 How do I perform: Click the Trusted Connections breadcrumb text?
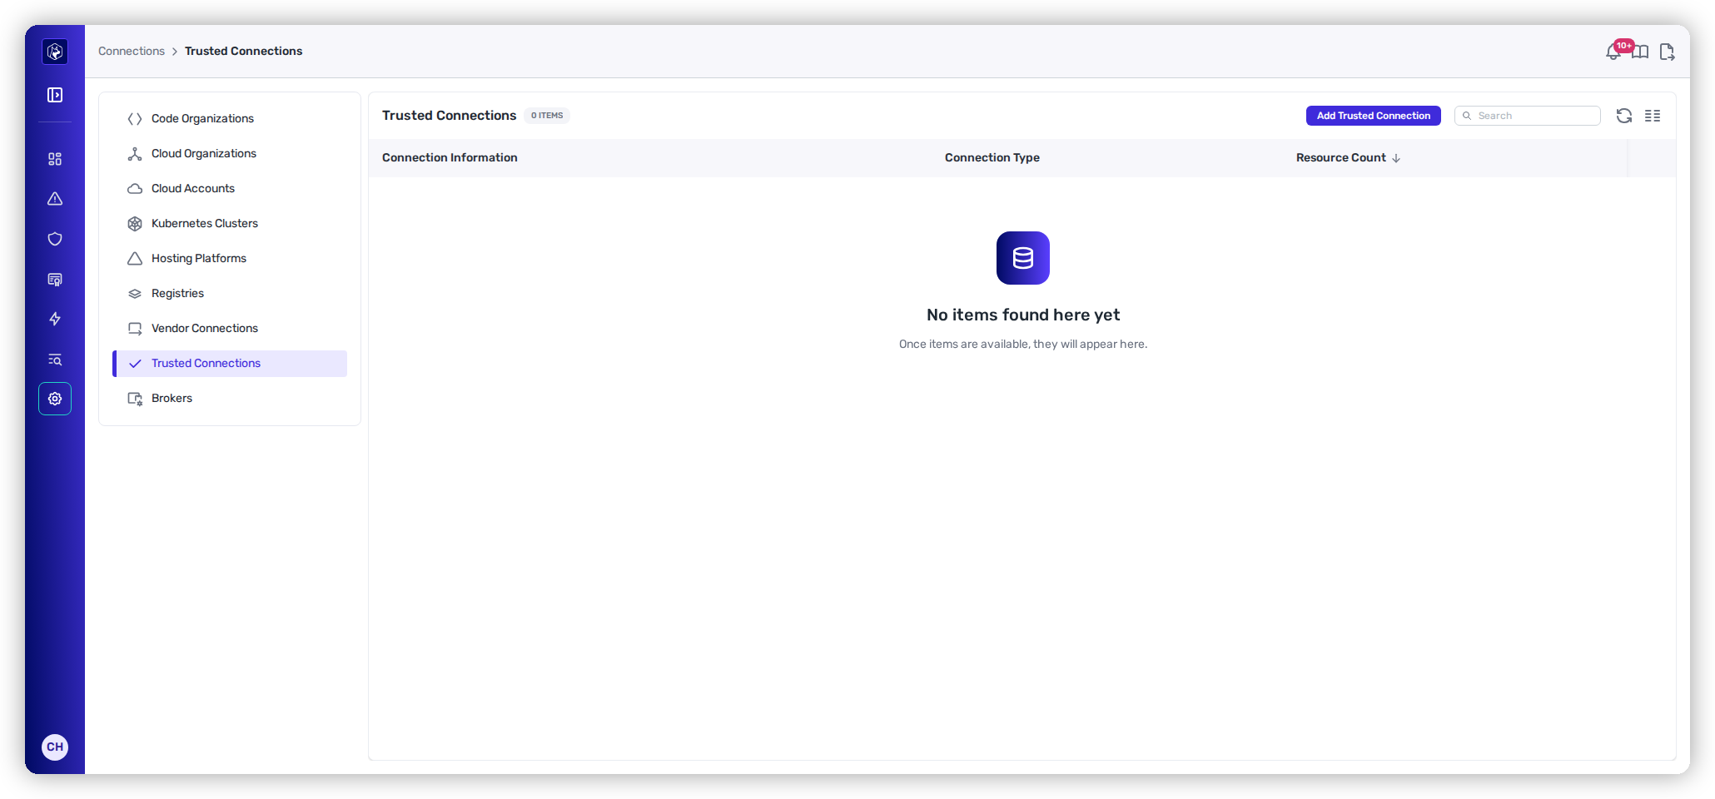244,51
